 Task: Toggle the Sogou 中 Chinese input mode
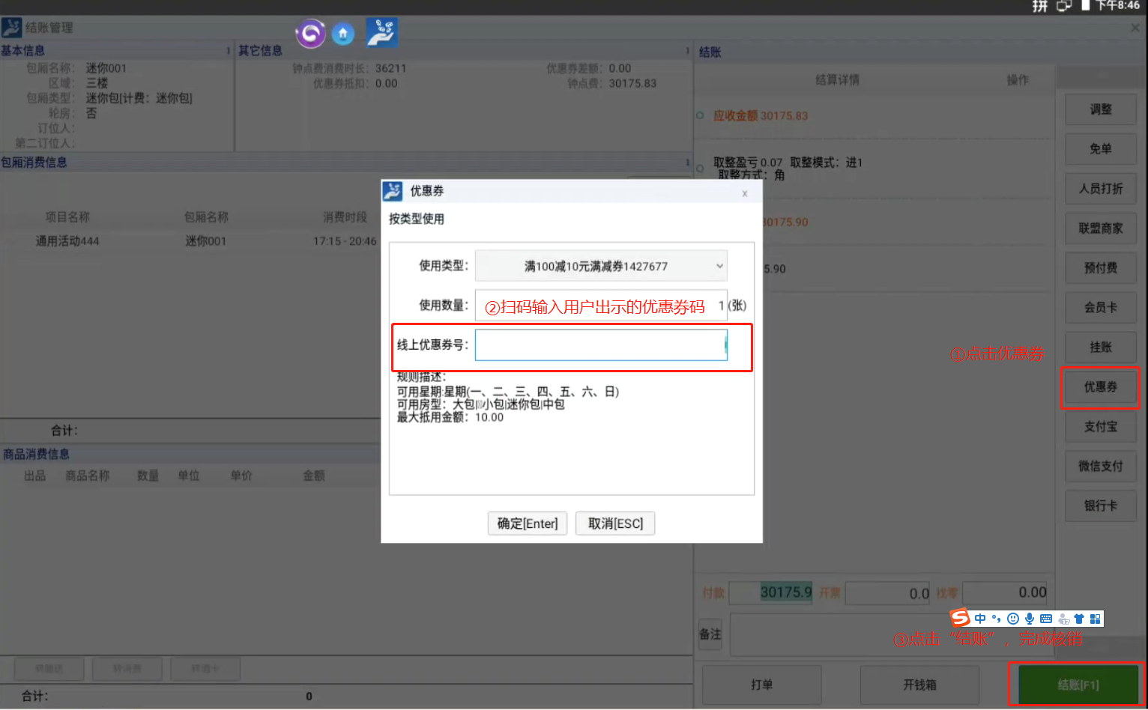(980, 619)
